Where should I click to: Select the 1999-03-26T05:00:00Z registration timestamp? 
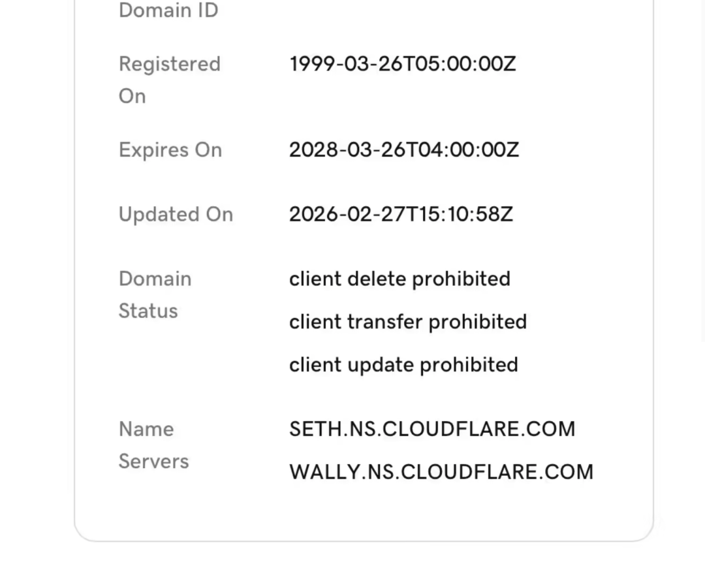pyautogui.click(x=402, y=64)
